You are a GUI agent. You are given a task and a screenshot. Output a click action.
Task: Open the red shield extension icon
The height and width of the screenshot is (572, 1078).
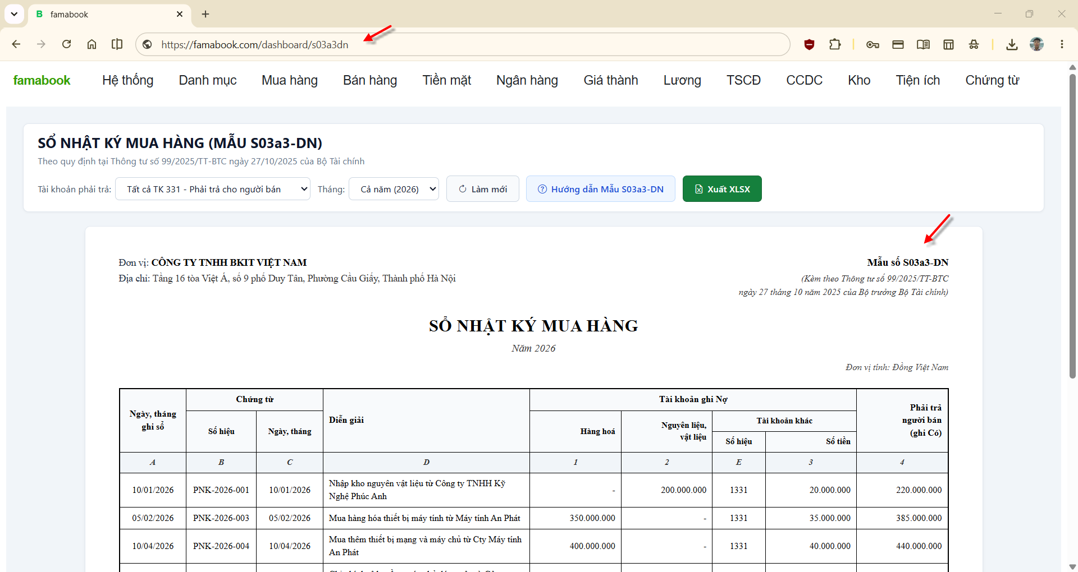pyautogui.click(x=809, y=44)
